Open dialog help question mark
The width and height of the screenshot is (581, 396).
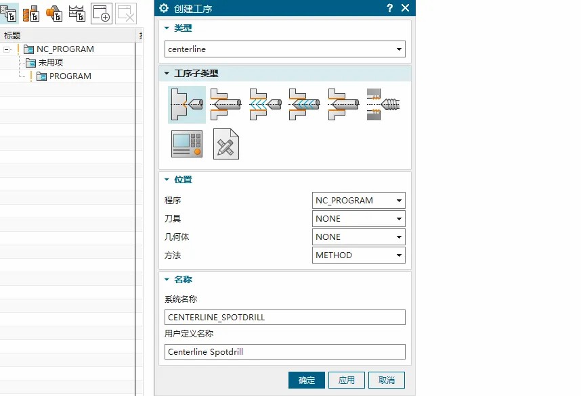389,8
